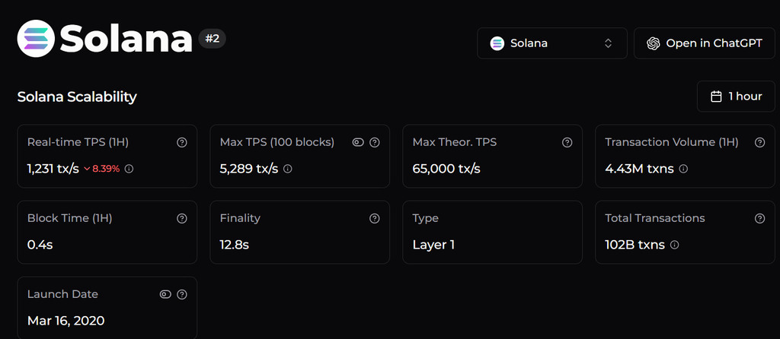Viewport: 780px width, 339px height.
Task: Click info icon next to 8.39% change
Action: tap(129, 169)
